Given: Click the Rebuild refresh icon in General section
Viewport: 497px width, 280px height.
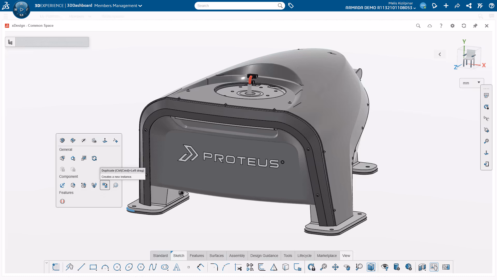Looking at the screenshot, I should tap(94, 158).
